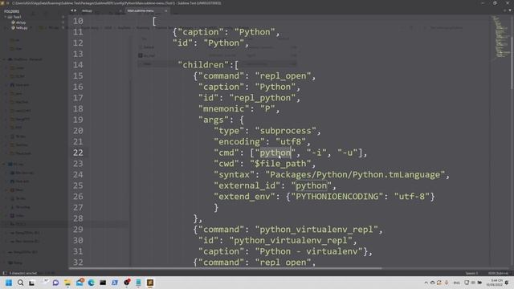This screenshot has height=289, width=514.
Task: Click the "args" key on line 19
Action: 214,120
